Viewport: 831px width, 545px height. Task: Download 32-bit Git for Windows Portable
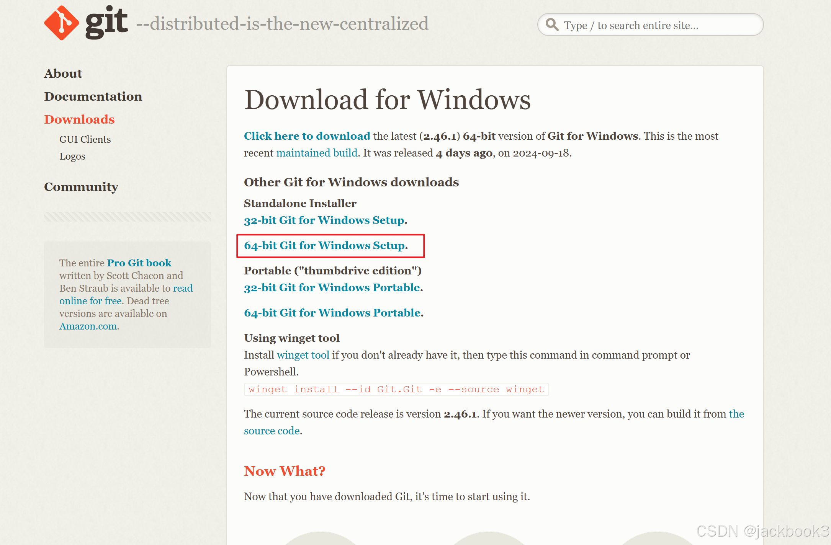(332, 287)
